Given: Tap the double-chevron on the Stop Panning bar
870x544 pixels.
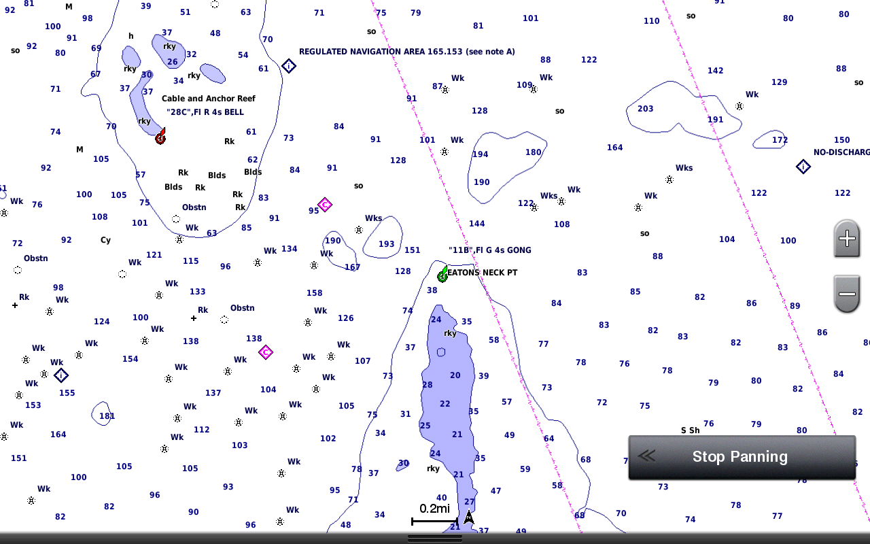Looking at the screenshot, I should pyautogui.click(x=646, y=456).
